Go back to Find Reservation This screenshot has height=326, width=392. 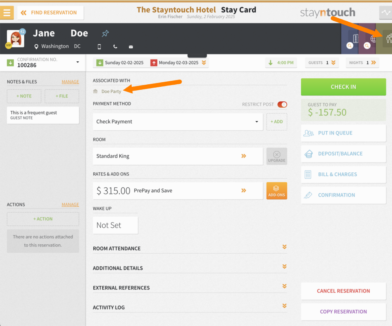(x=50, y=12)
